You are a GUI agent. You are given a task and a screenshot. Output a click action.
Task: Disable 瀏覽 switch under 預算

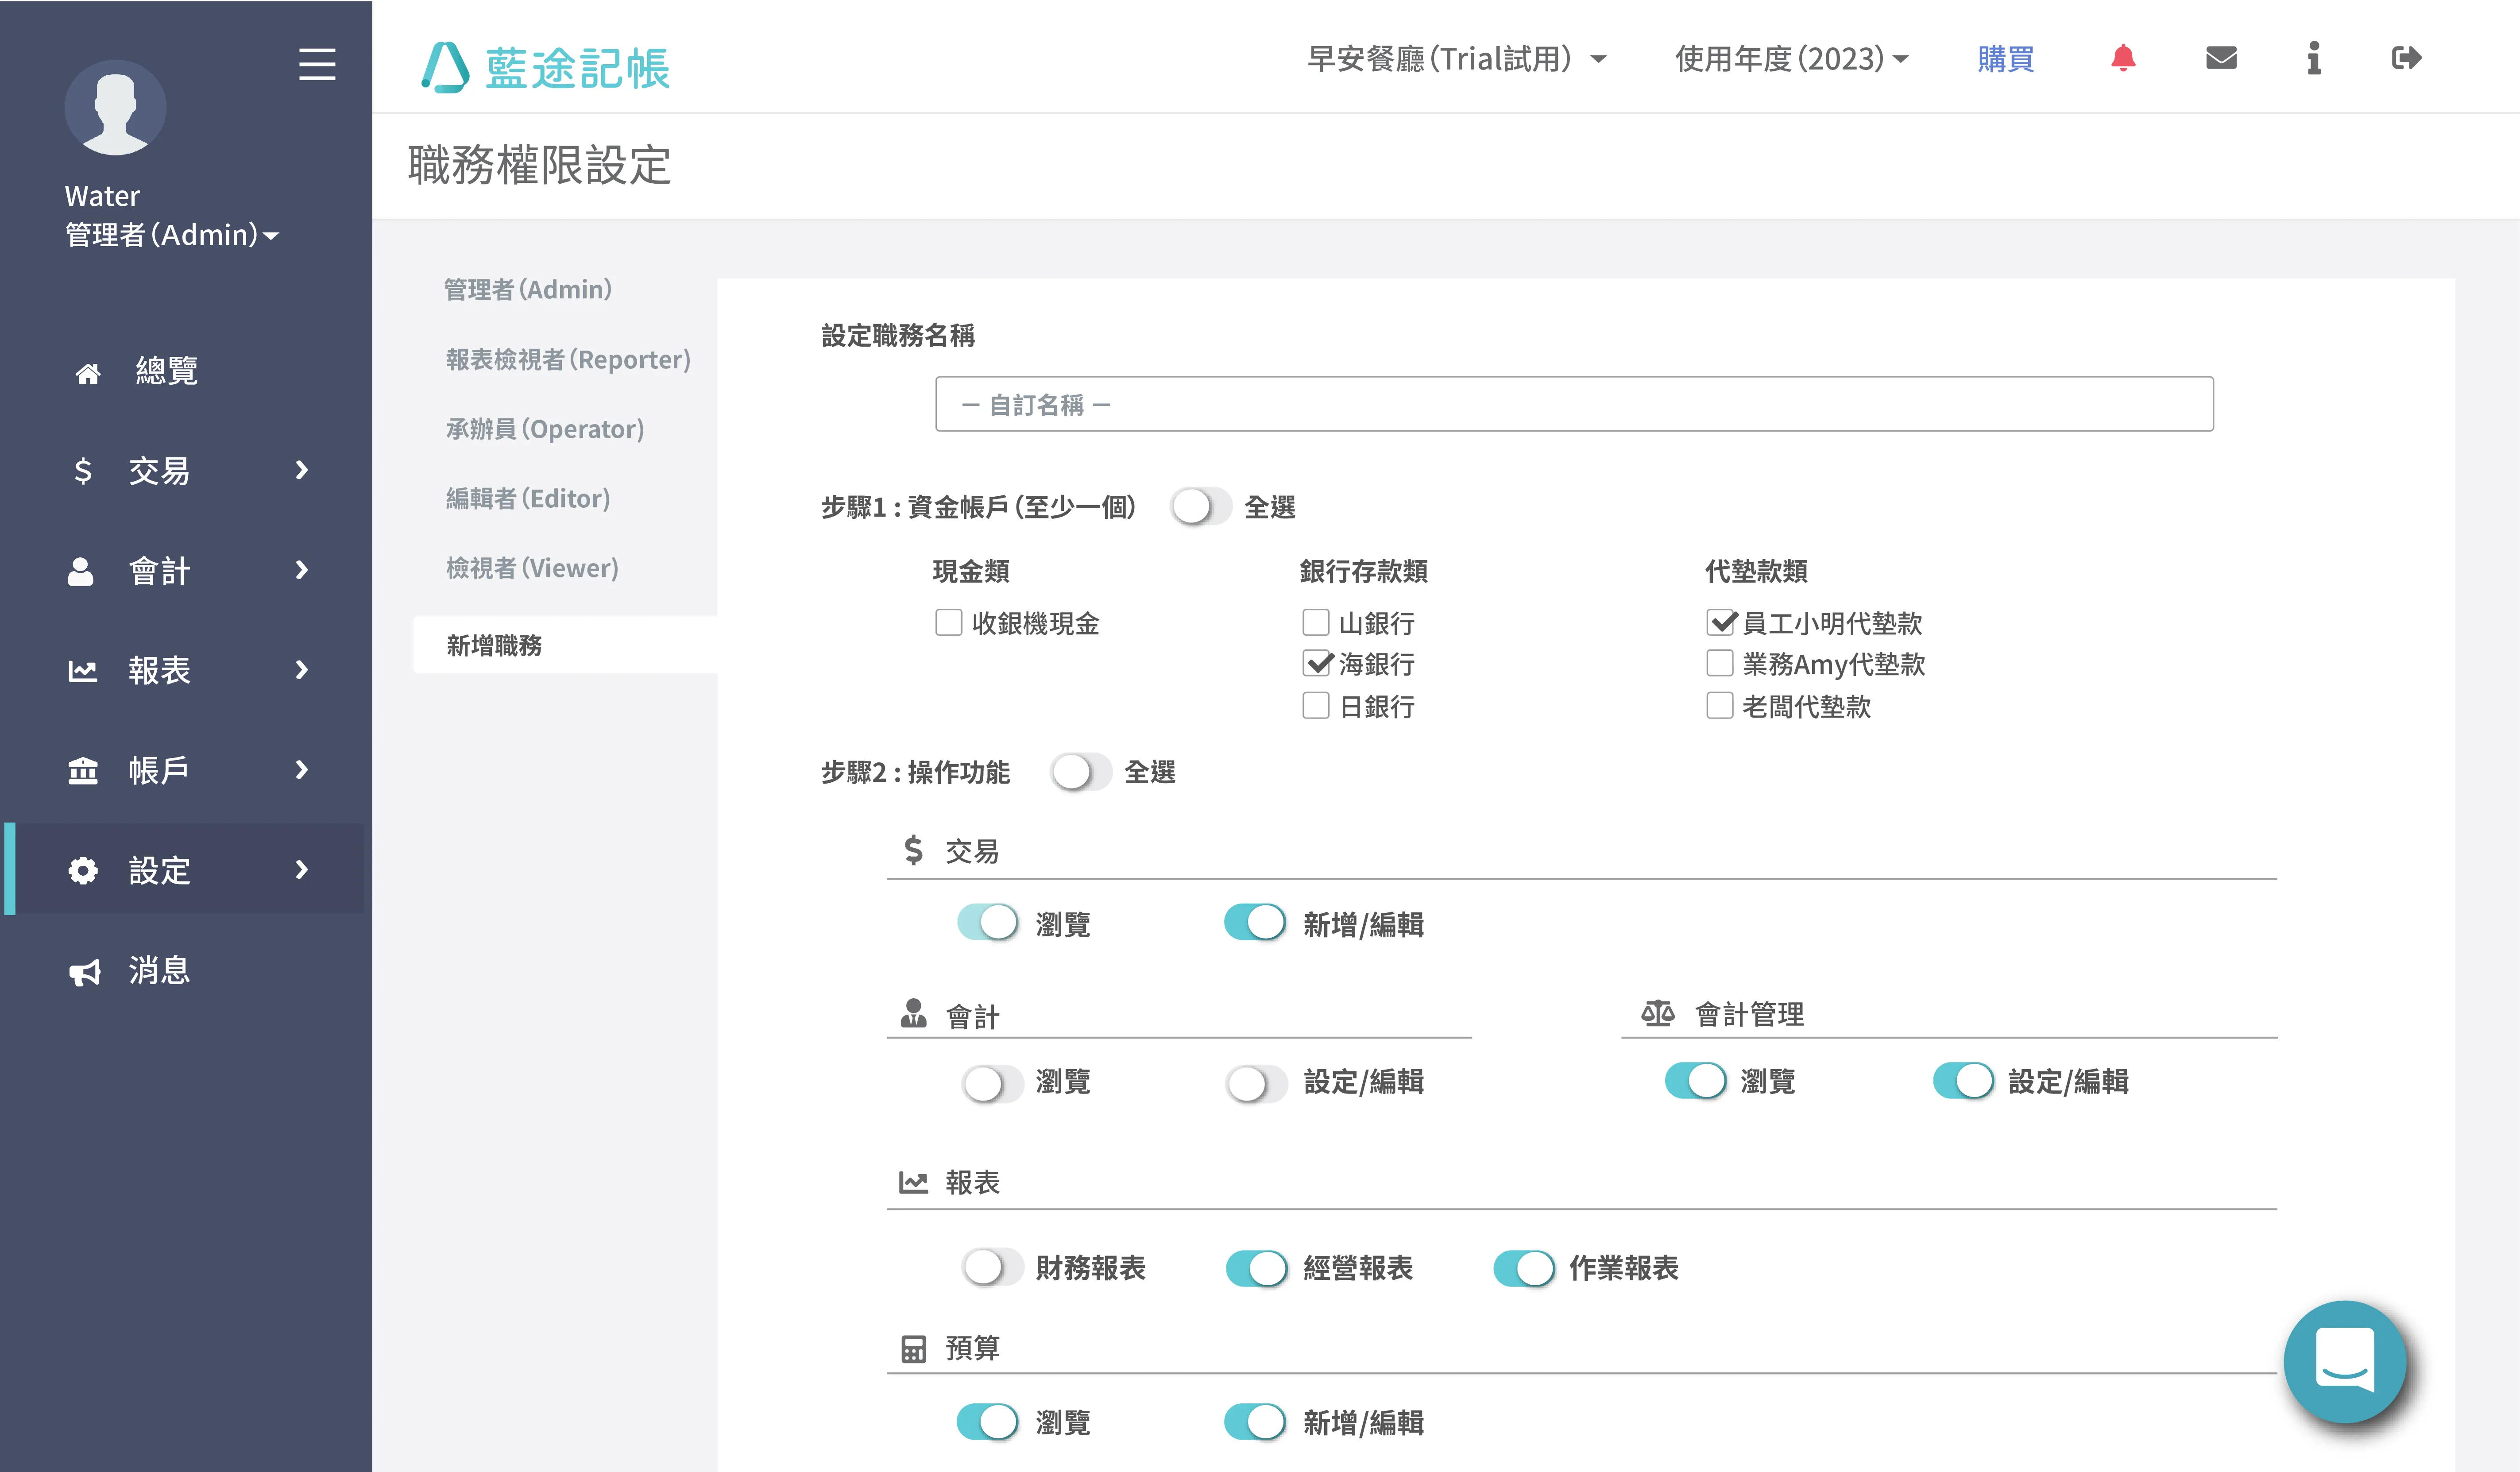[988, 1422]
